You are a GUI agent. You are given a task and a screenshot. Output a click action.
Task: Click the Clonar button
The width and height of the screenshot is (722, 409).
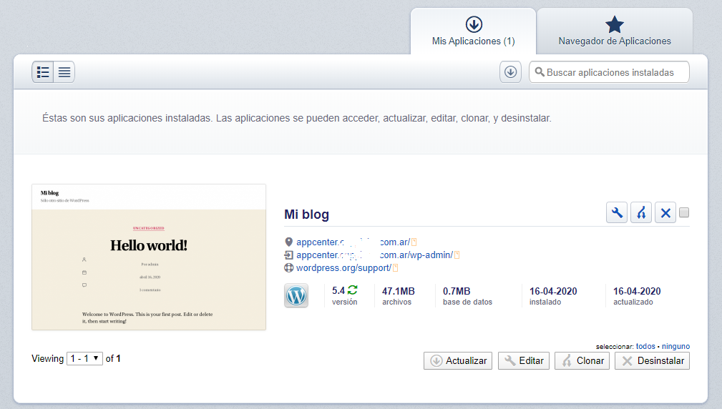click(x=582, y=360)
